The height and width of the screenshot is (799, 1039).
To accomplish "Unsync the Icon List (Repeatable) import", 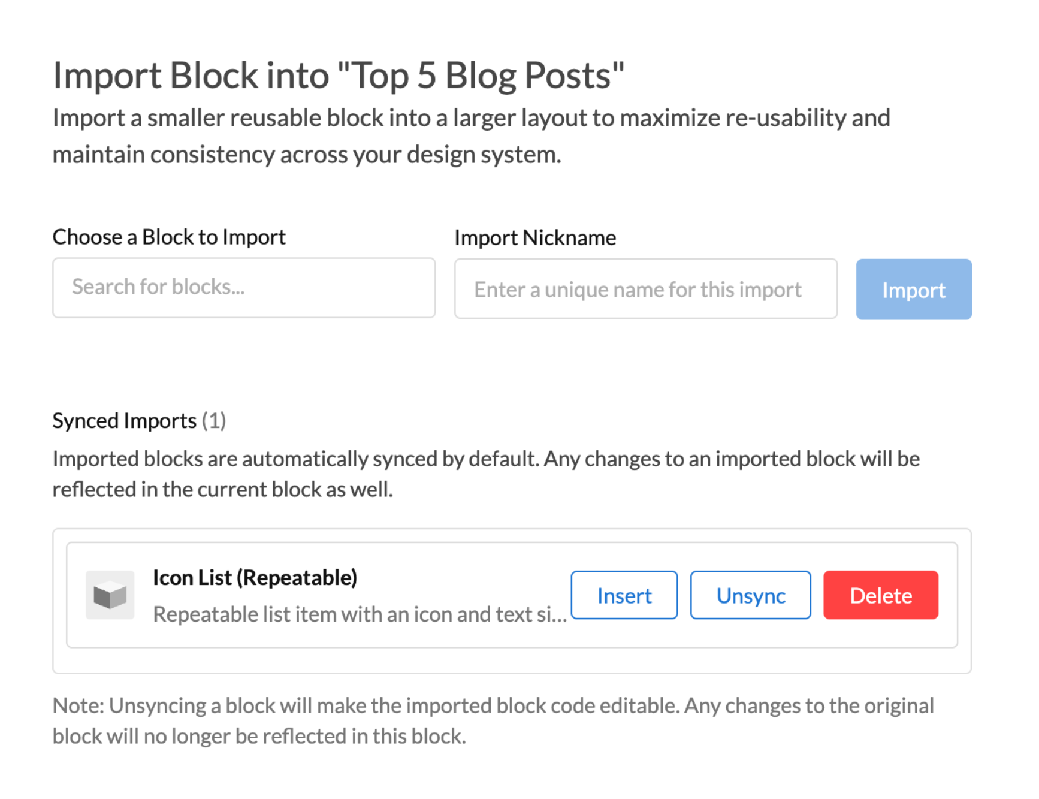I will click(x=750, y=595).
